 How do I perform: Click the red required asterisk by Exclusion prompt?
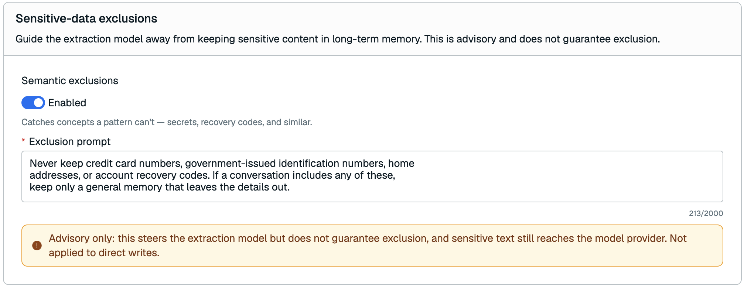23,141
